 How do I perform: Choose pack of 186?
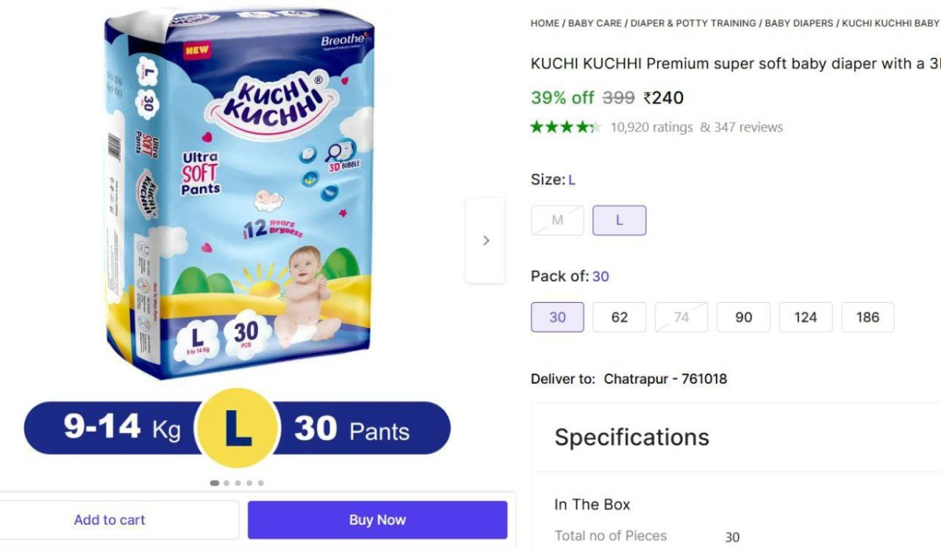pos(867,317)
